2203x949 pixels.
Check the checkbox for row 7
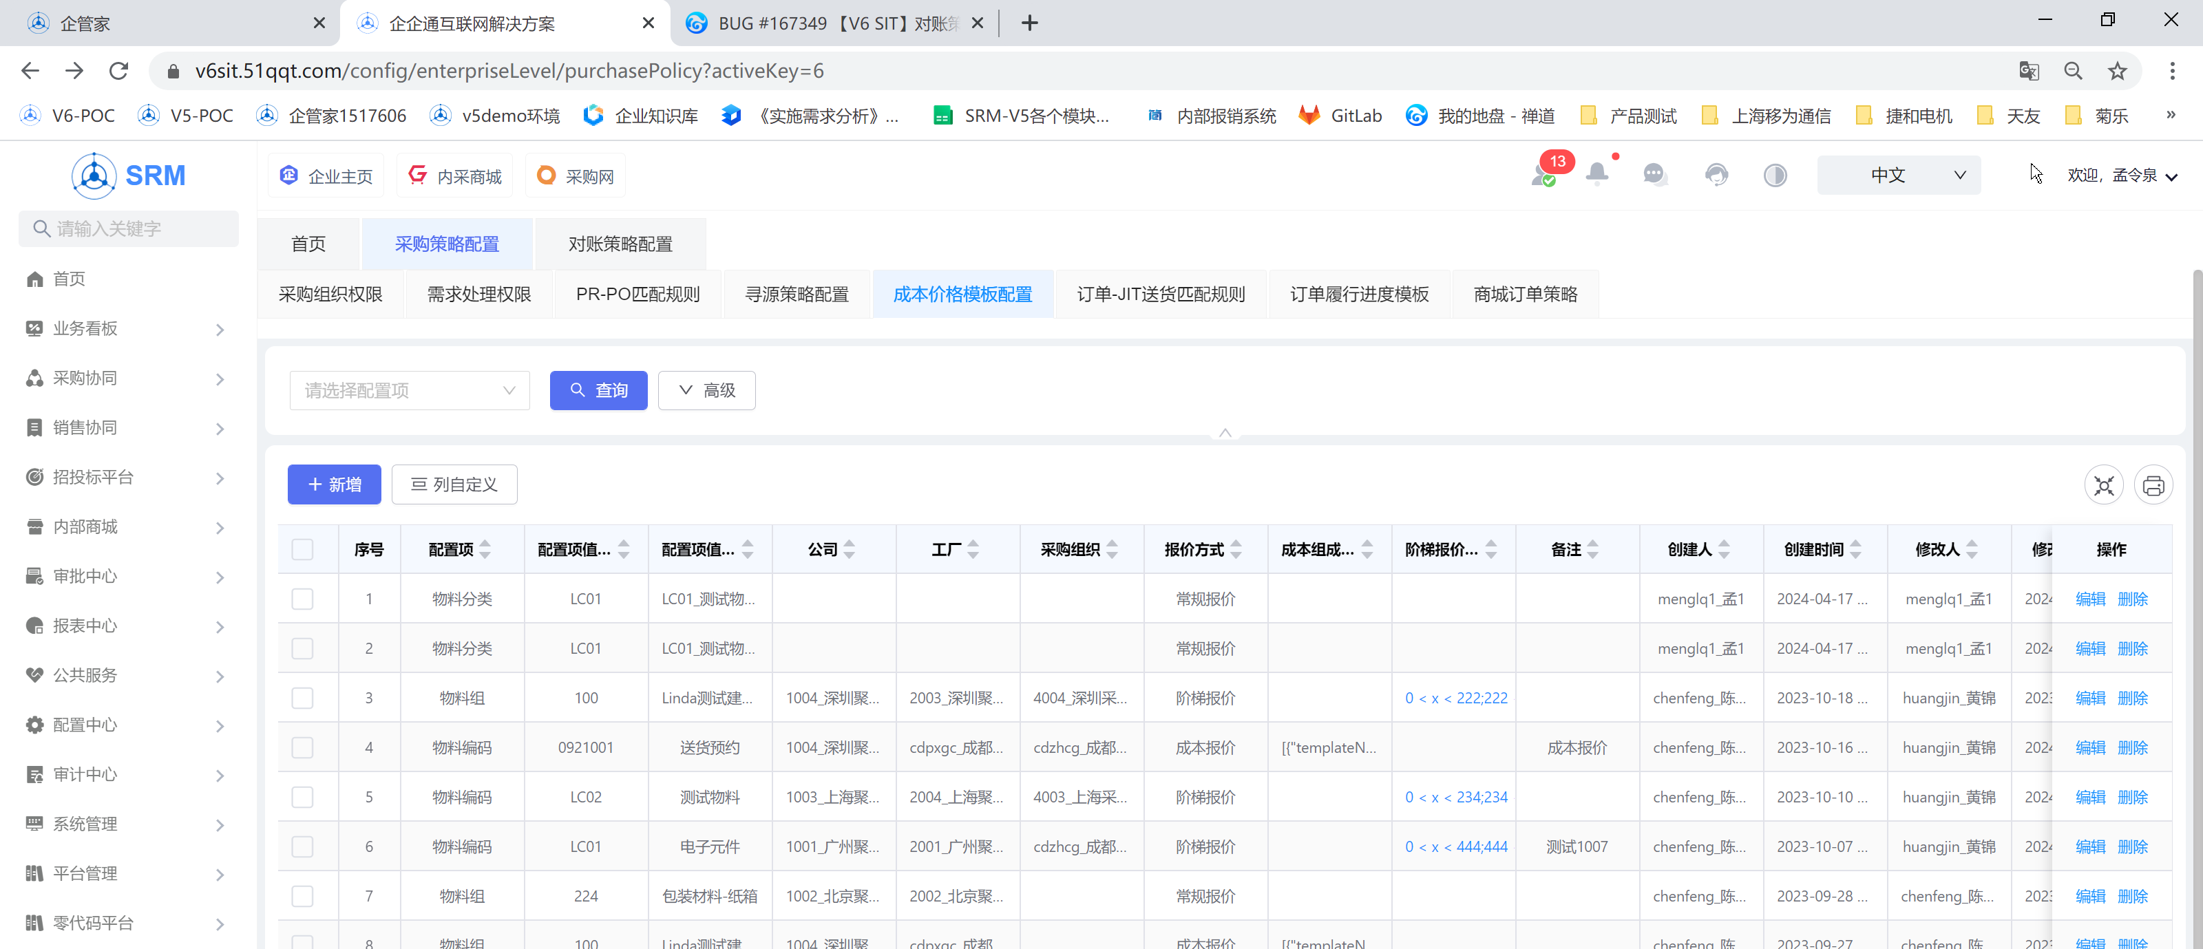[302, 896]
